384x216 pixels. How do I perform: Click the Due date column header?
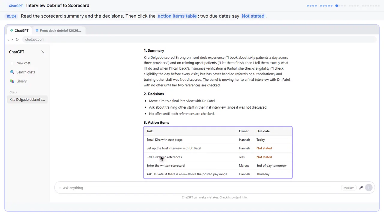(x=263, y=131)
